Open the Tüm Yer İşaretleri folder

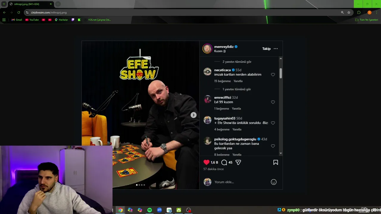367,20
